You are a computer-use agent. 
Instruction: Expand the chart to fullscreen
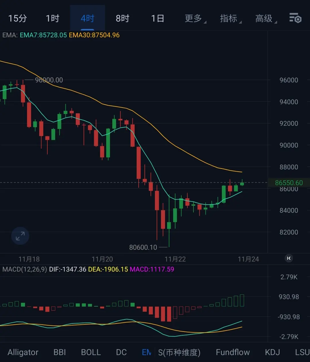coord(20,236)
